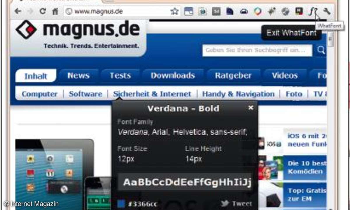The height and width of the screenshot is (210, 350).
Task: Open the Die 10 best Komödien article
Action: [307, 167]
